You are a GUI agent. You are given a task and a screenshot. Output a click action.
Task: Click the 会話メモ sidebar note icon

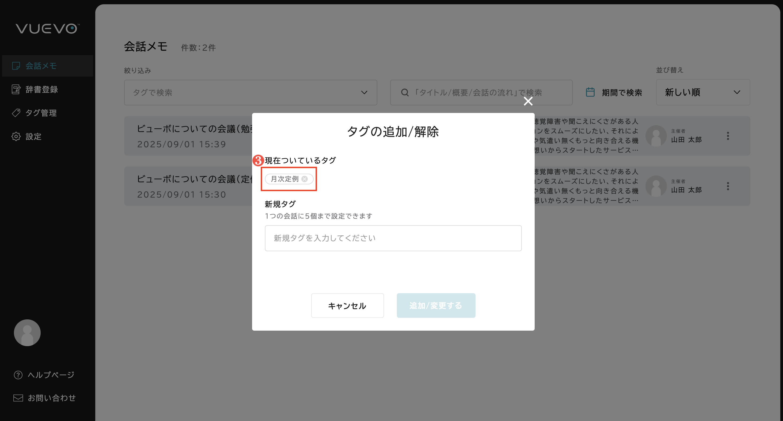pyautogui.click(x=16, y=66)
